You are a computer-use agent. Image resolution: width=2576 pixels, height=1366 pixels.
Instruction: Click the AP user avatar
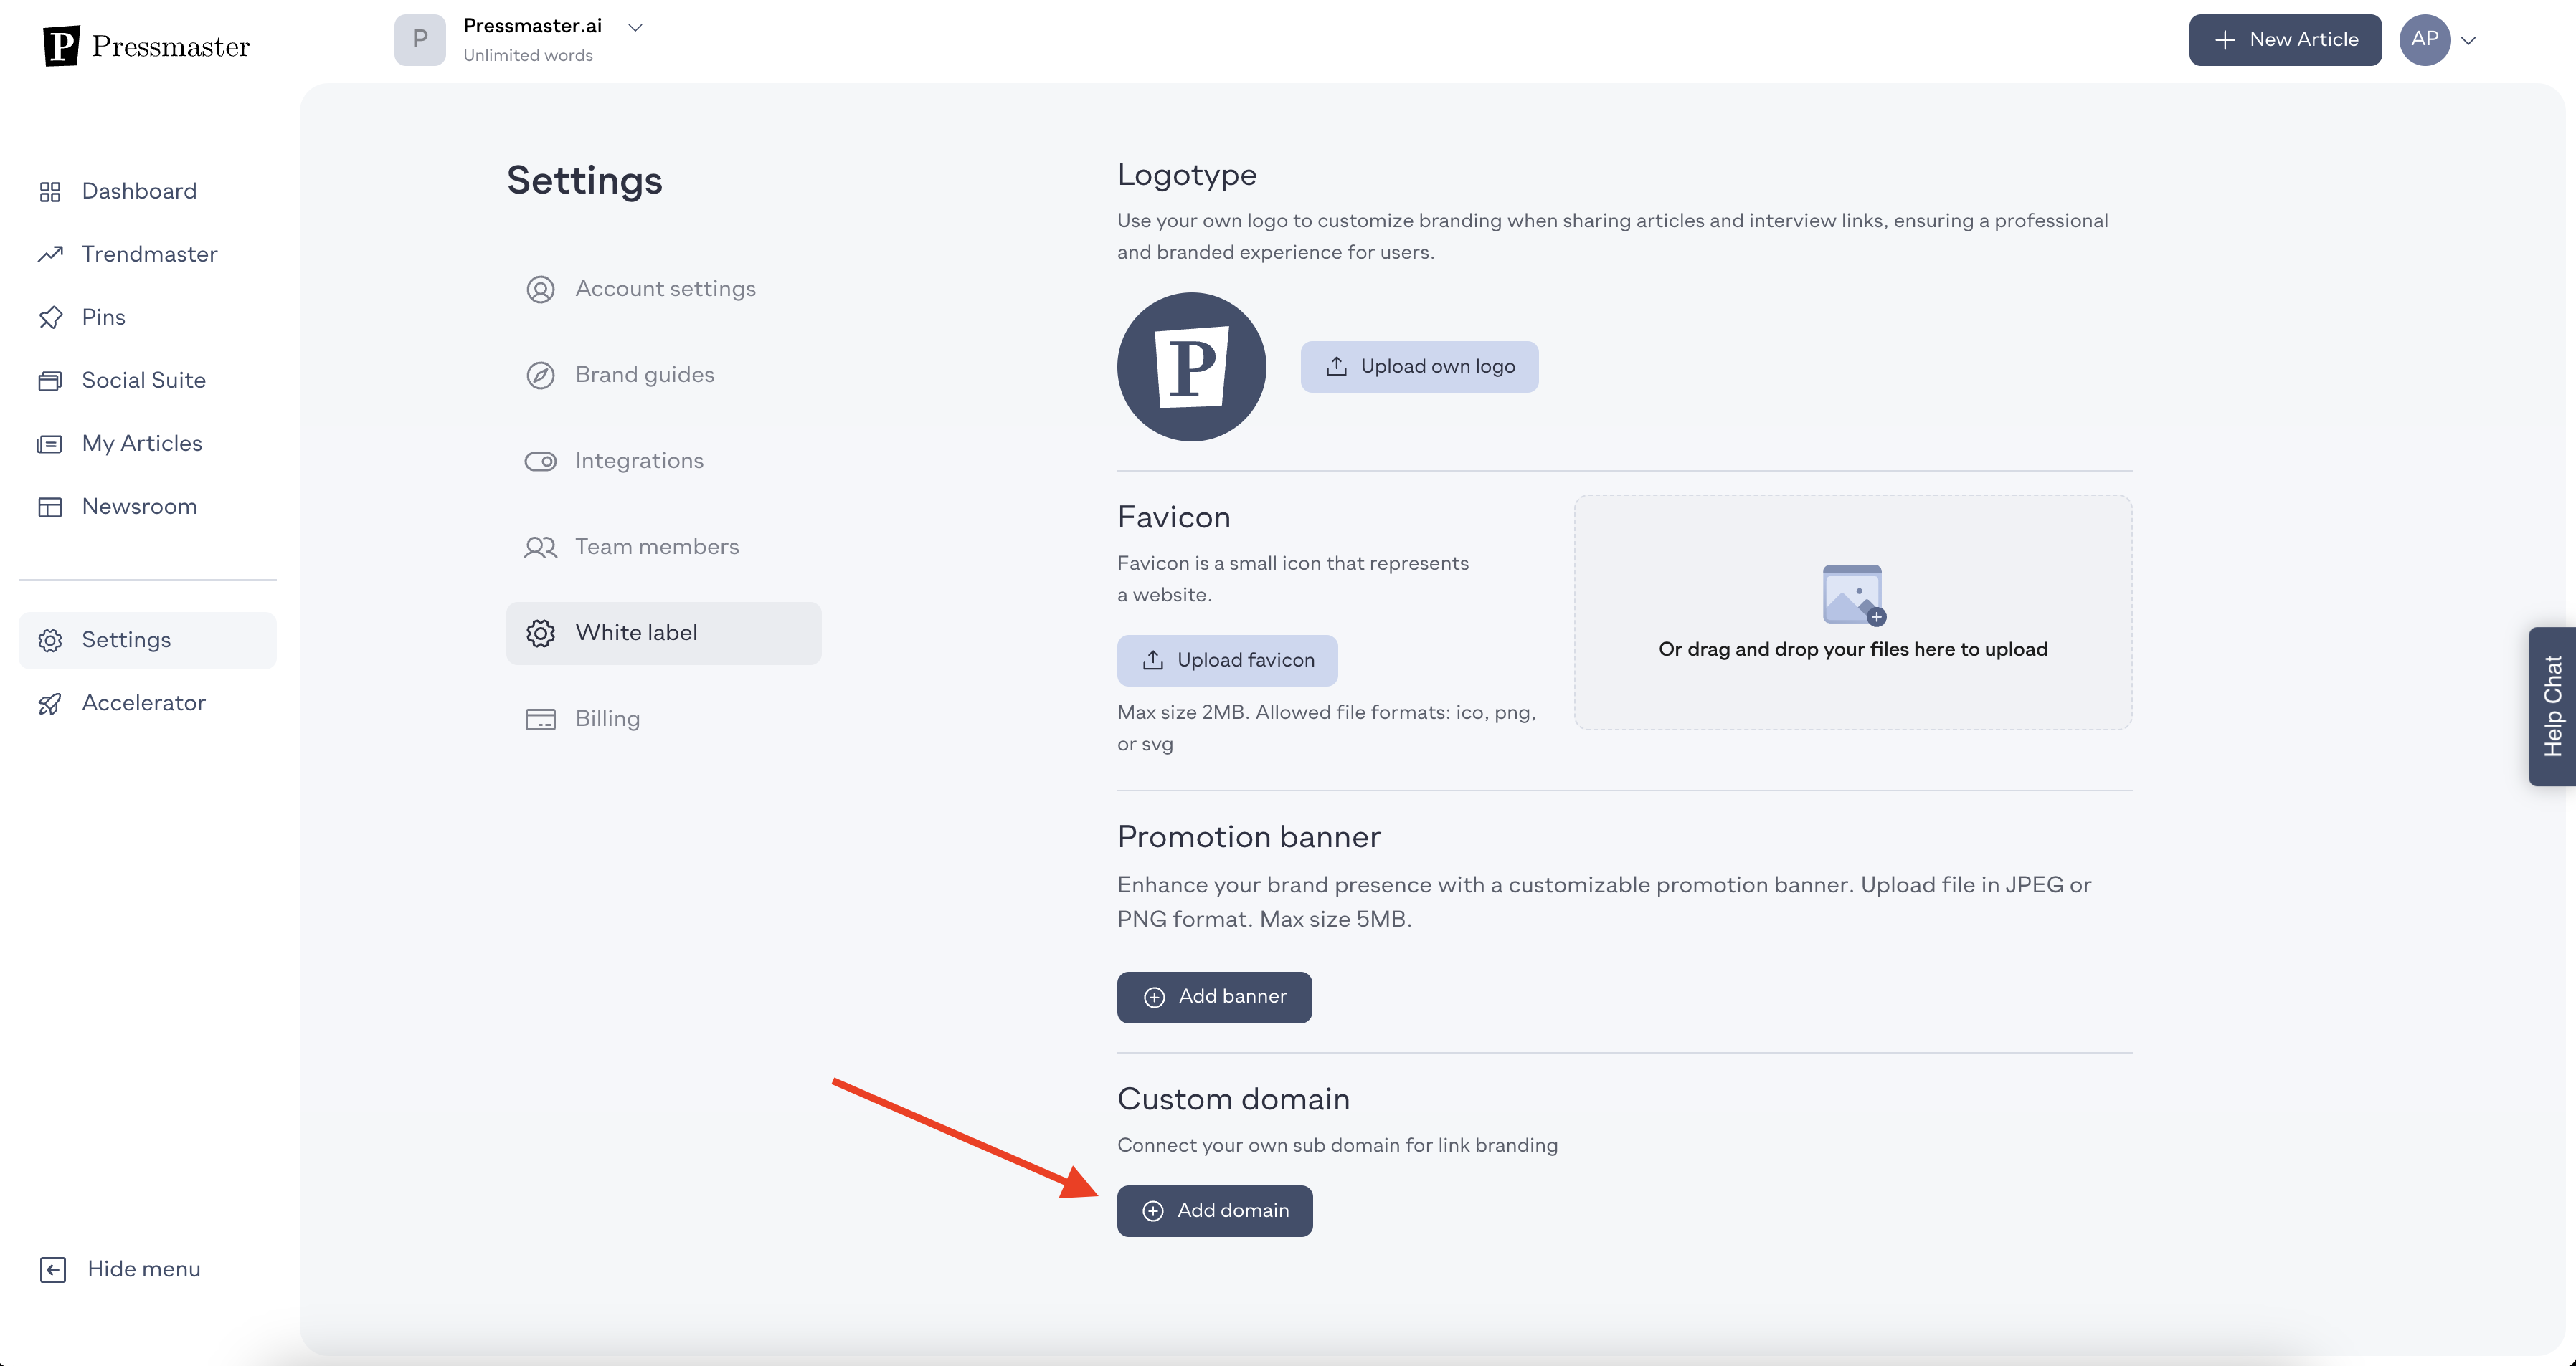click(x=2424, y=40)
